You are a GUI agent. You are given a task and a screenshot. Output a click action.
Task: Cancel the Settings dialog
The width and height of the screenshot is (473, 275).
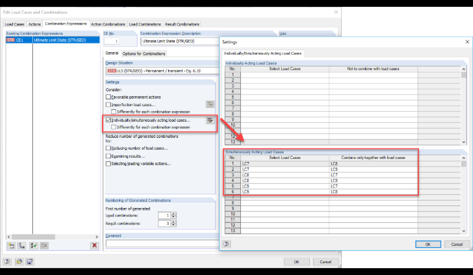(x=457, y=245)
